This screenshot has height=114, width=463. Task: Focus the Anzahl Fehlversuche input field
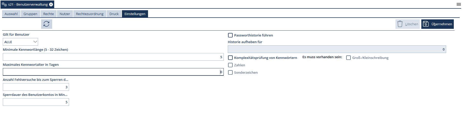[36, 87]
